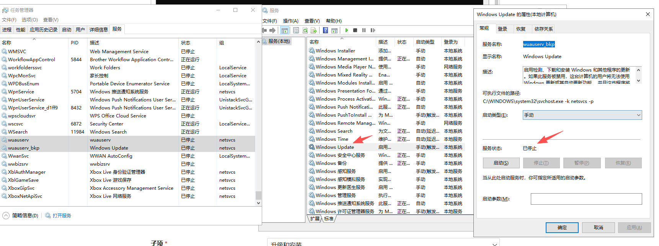Switch to 启动 tab in Task Manager
Viewport: 659px width, 246px height.
coord(67,29)
